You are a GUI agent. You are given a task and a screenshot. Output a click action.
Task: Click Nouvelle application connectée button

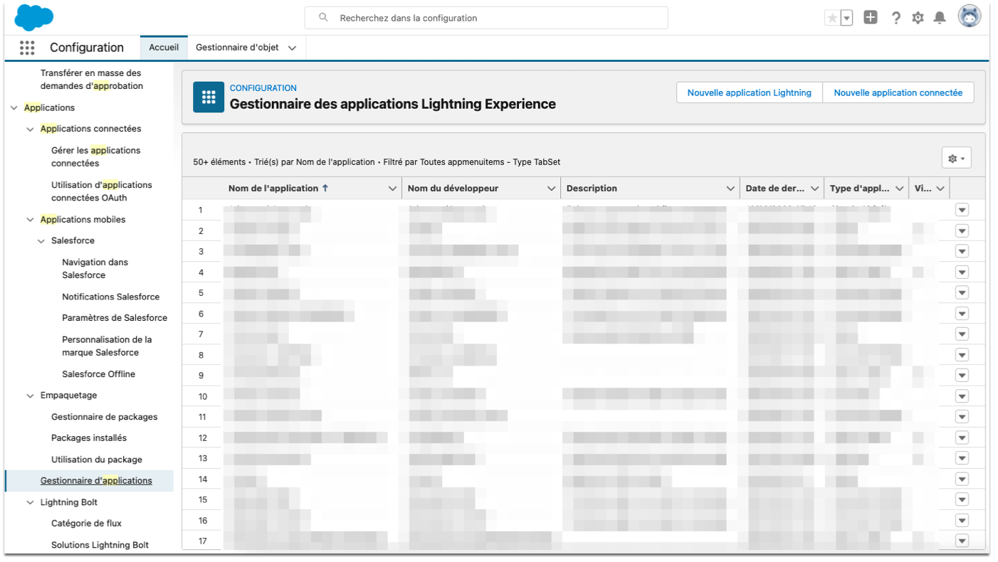[x=898, y=92]
